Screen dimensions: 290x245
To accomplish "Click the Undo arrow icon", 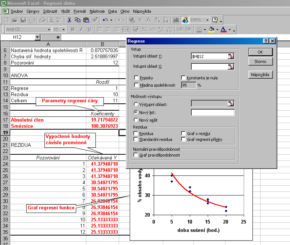I will point(105,20).
